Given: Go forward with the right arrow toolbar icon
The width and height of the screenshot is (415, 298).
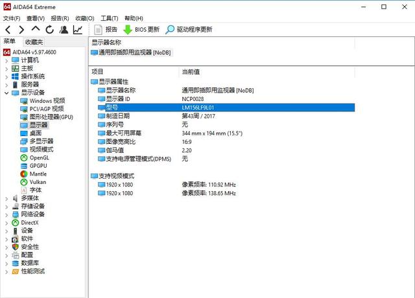Looking at the screenshot, I should (21, 30).
